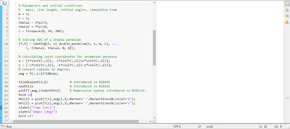Click line number 10 in the gutter
This screenshot has width=290, height=129.
pyautogui.click(x=6, y=44)
